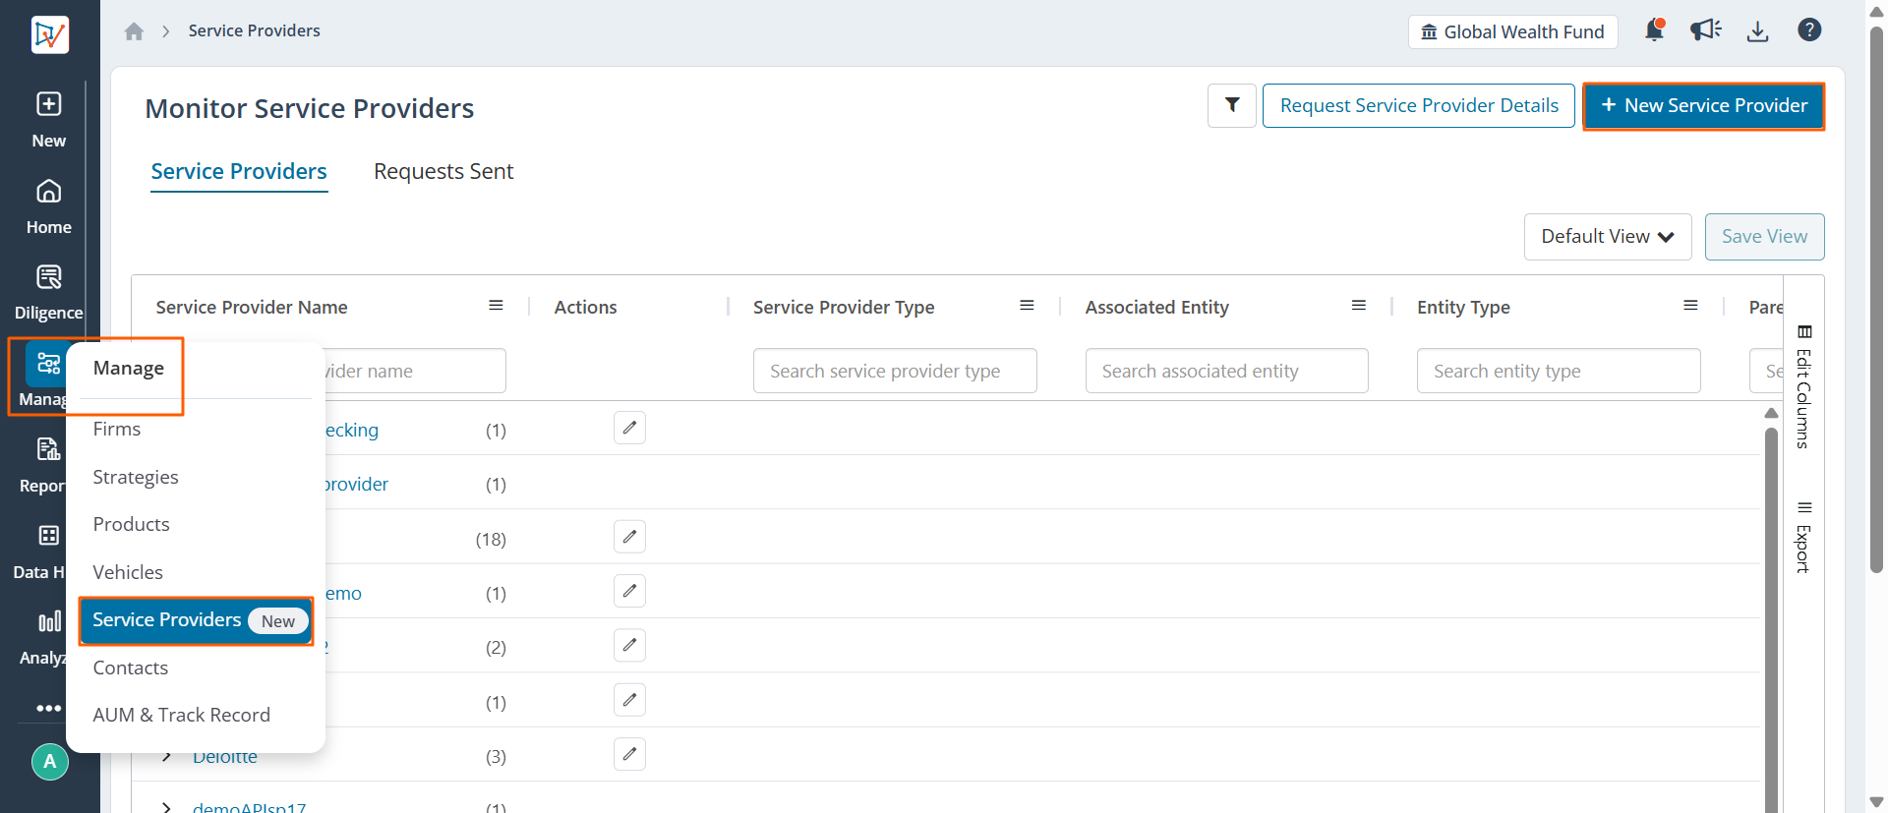The image size is (1888, 813).
Task: Click the filter funnel icon button
Action: [1232, 105]
